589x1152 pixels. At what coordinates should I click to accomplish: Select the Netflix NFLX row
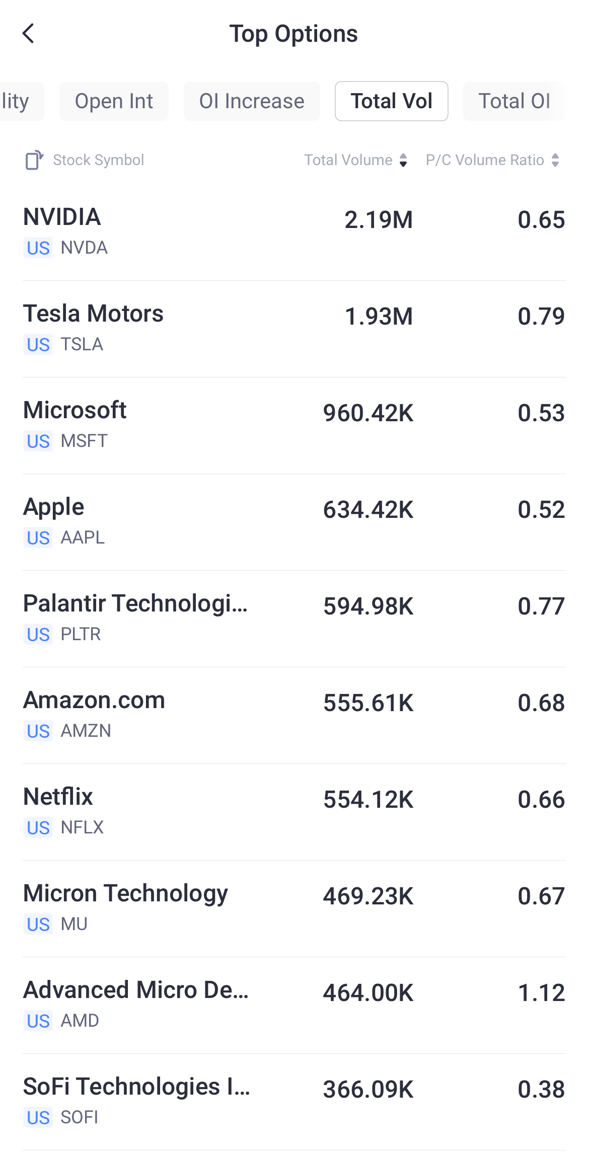[x=294, y=811]
